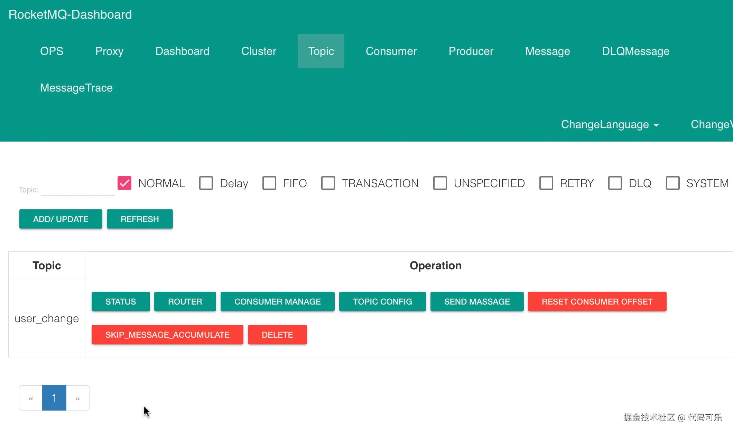
Task: Go to next page with » arrow
Action: [x=77, y=398]
